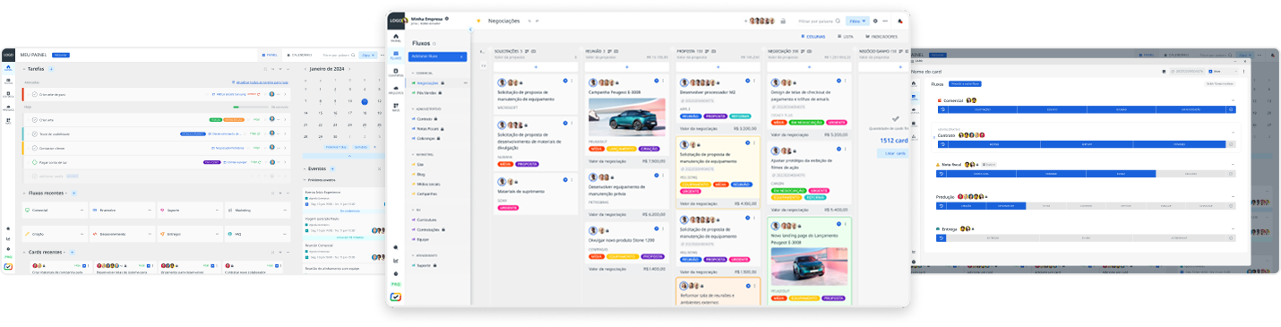Select the highlighted day 11 in calendar
1281x327 pixels.
[x=365, y=101]
